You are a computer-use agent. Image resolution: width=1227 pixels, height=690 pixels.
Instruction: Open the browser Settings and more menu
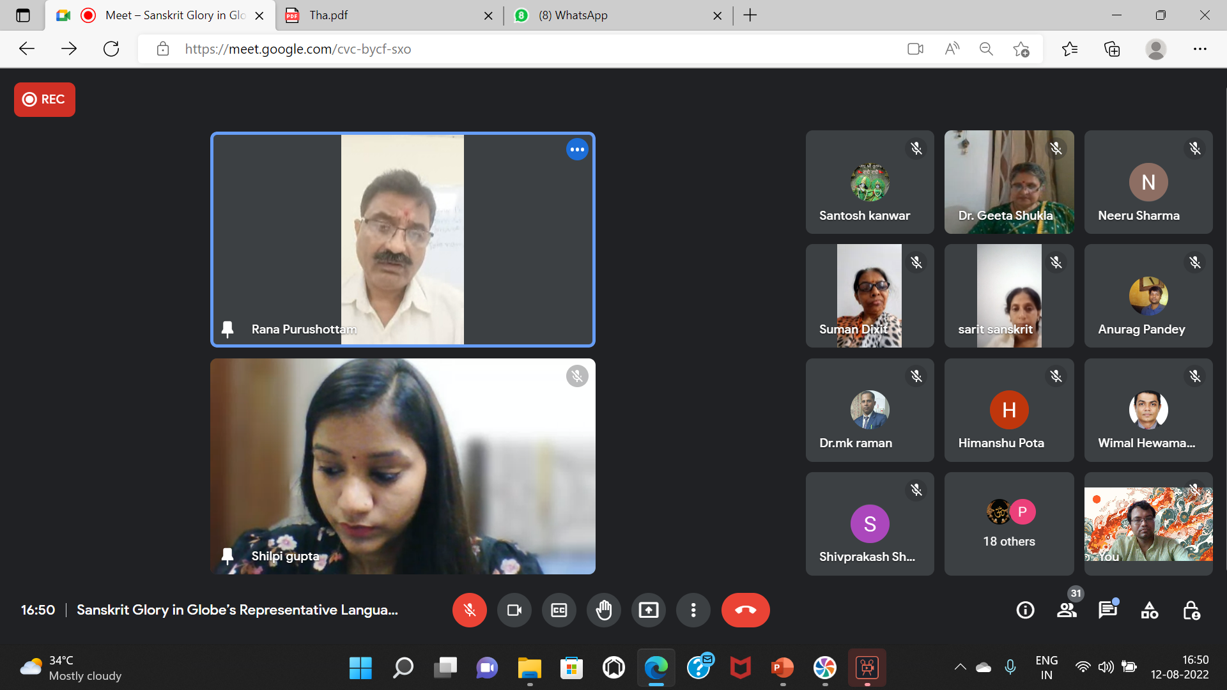point(1200,49)
